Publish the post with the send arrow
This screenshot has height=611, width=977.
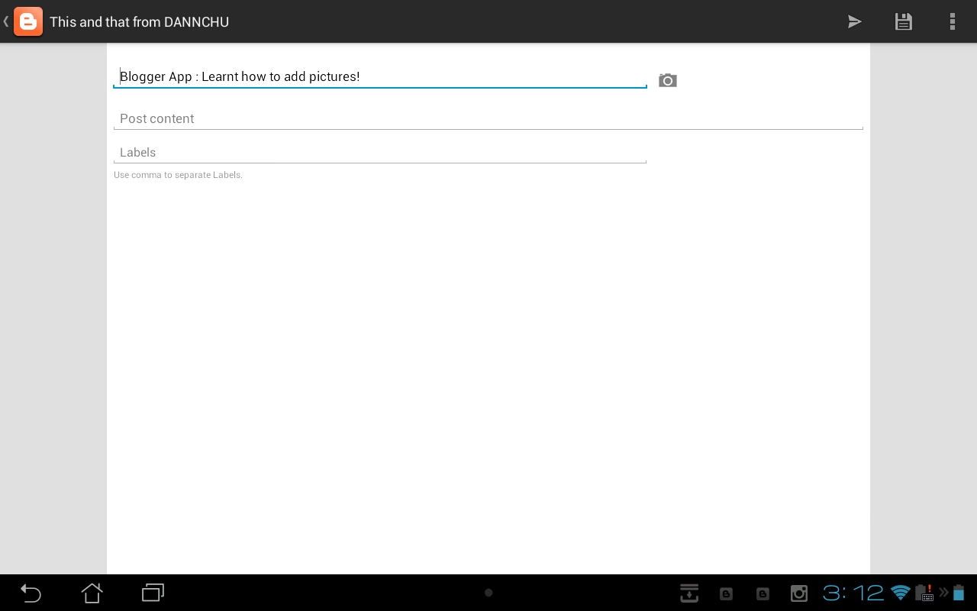click(x=854, y=21)
